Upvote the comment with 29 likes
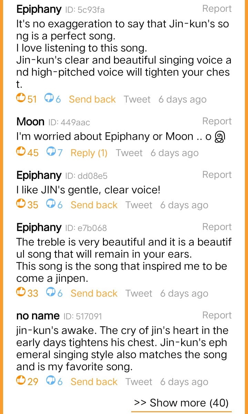 [x=27, y=382]
